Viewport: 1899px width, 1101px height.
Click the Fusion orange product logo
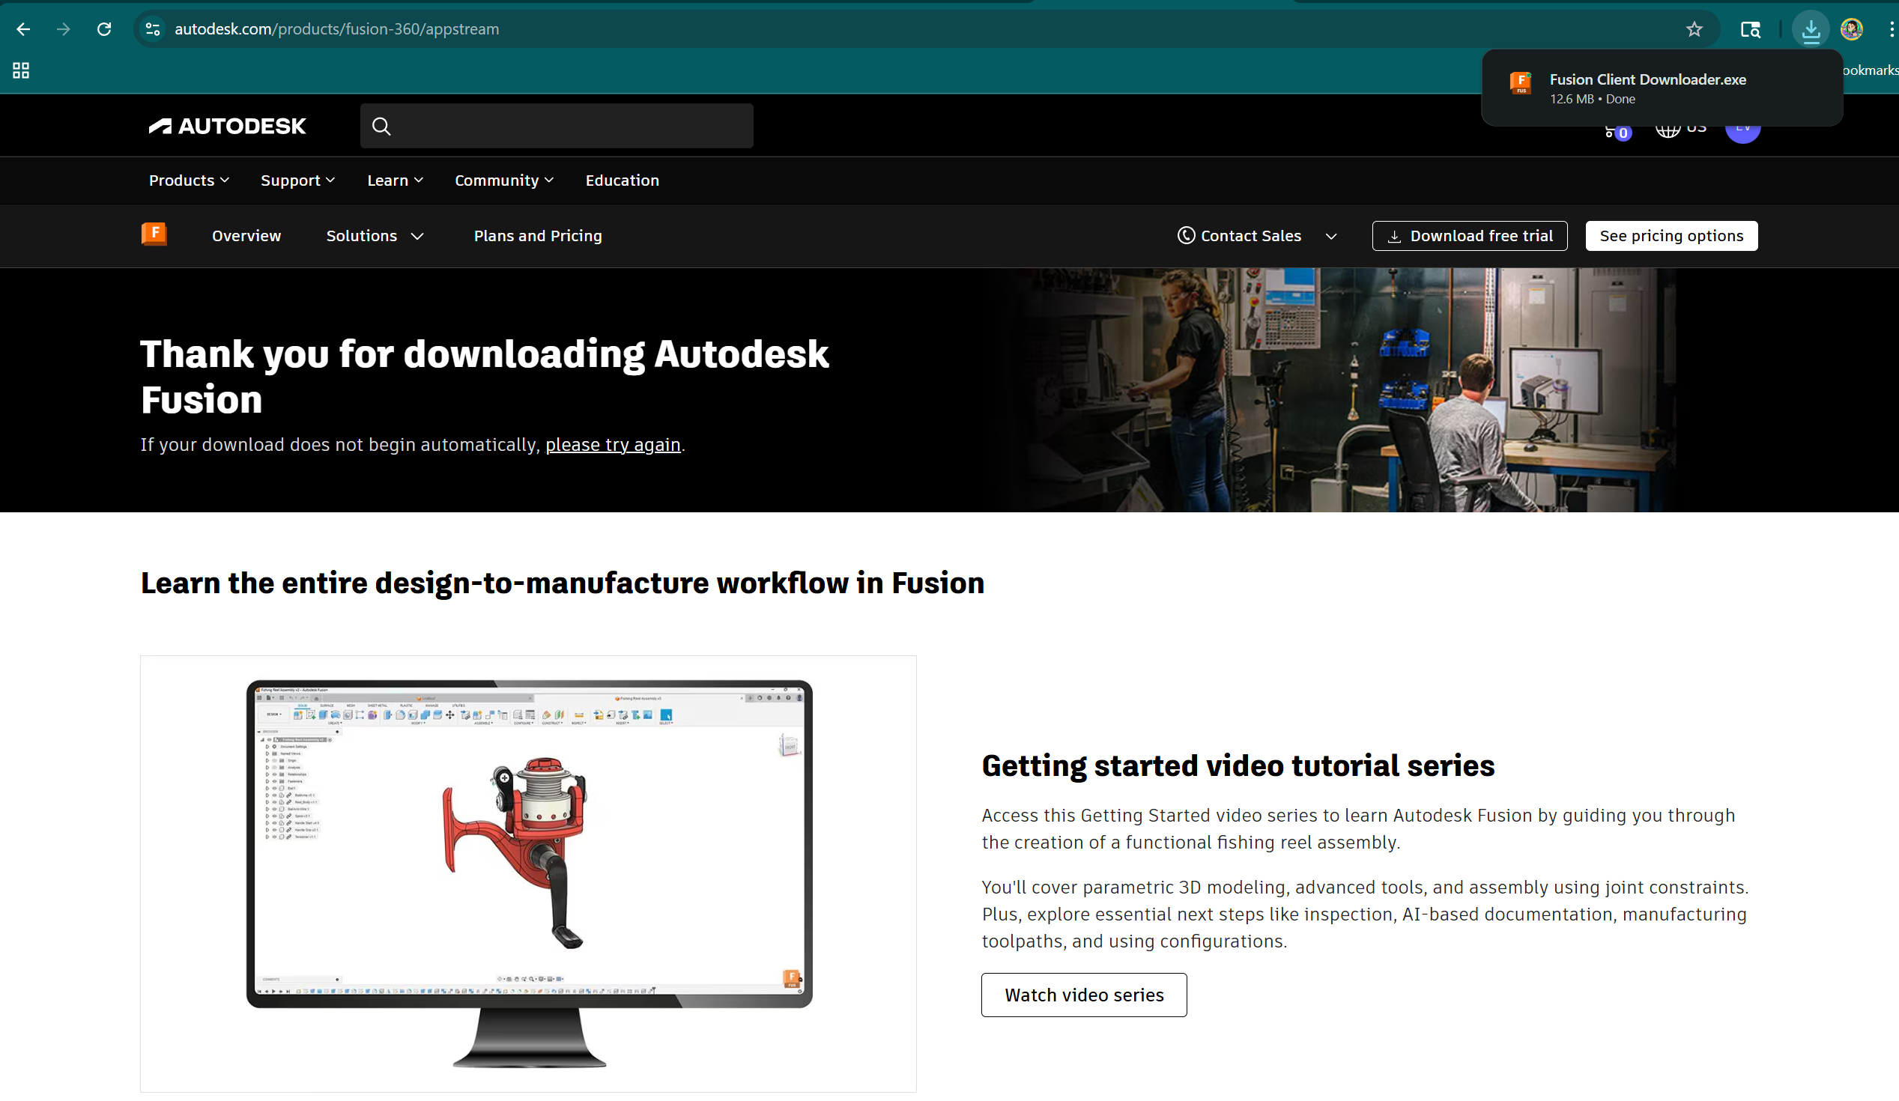coord(154,234)
